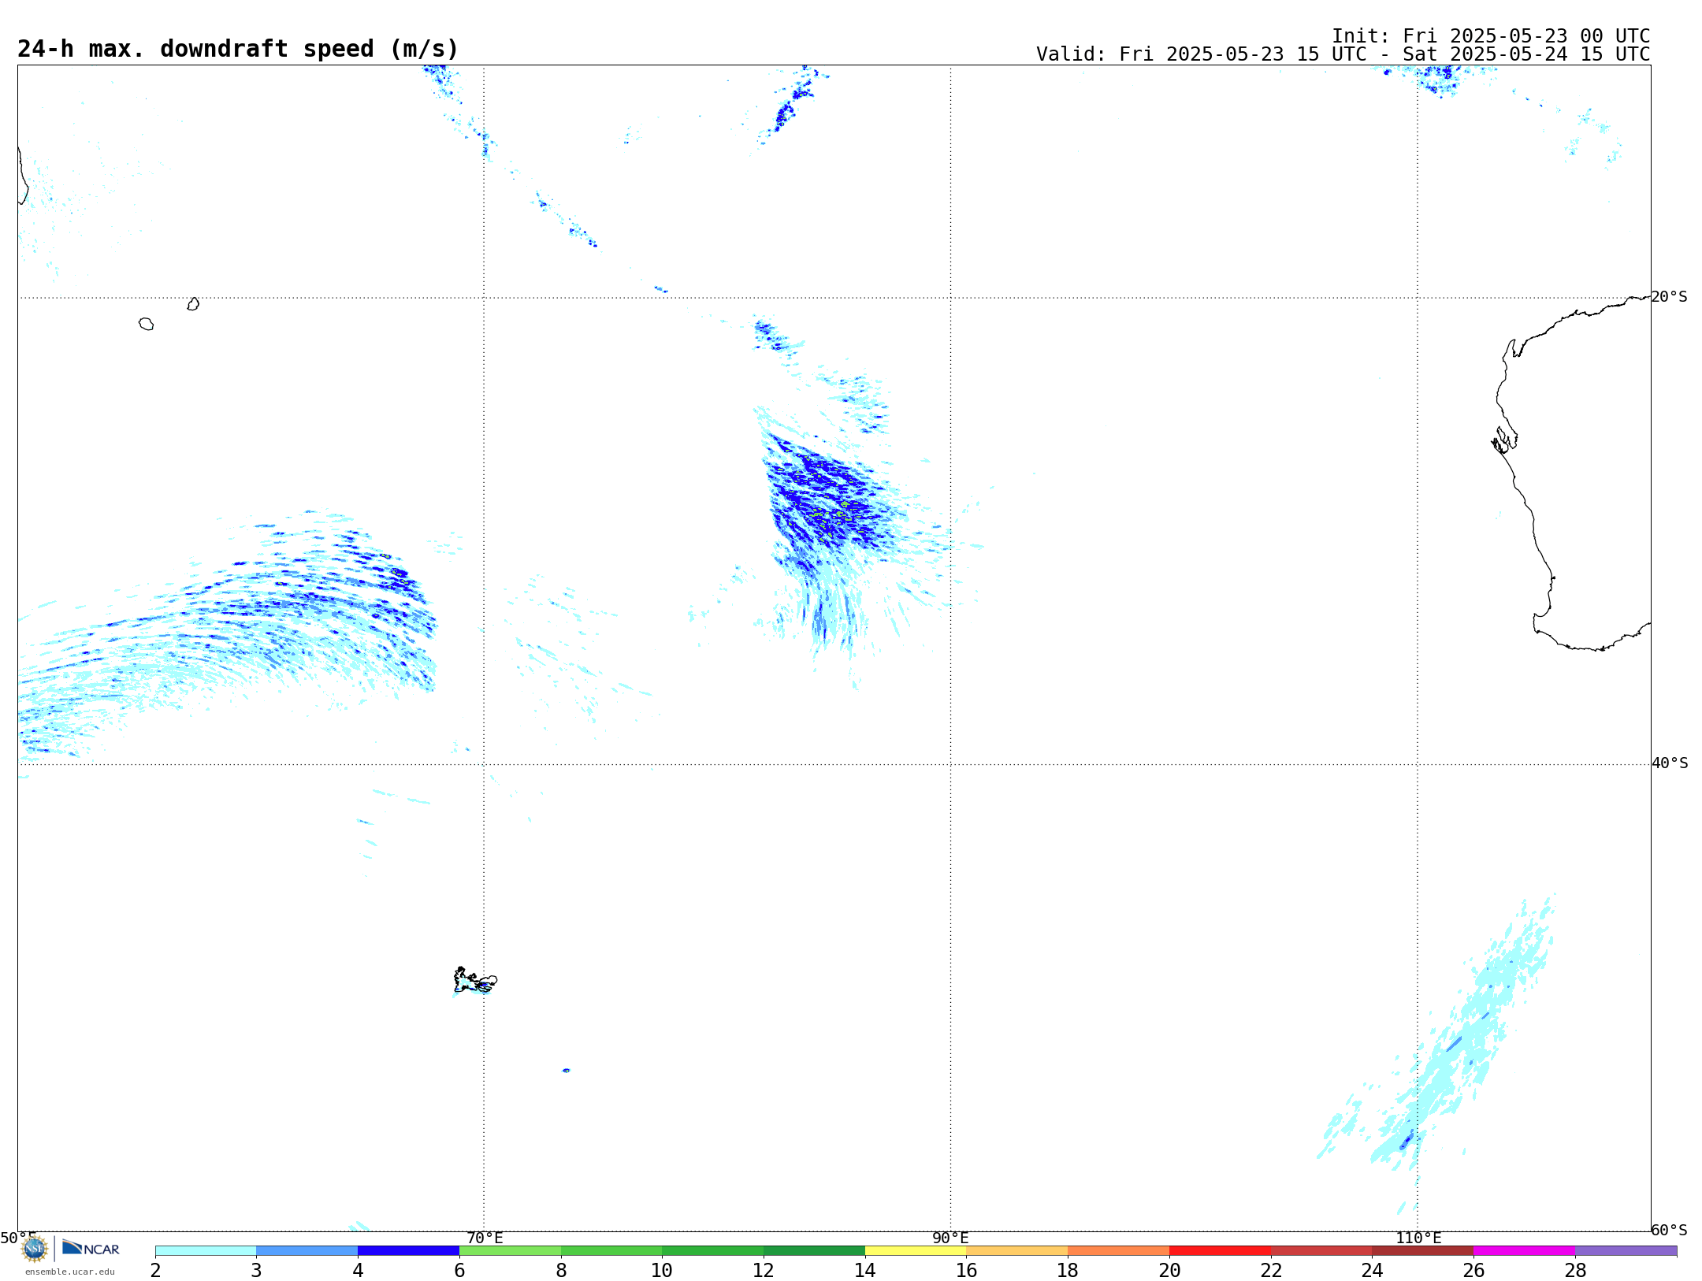Screen dimensions: 1702x1281
Task: Select the light cyan 2–3 m/s swatch
Action: coord(206,1251)
